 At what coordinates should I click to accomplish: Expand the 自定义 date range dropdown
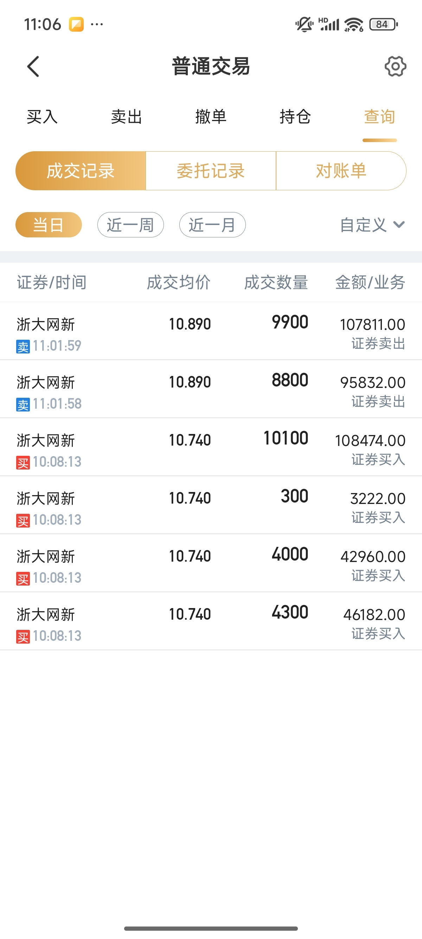tap(372, 224)
